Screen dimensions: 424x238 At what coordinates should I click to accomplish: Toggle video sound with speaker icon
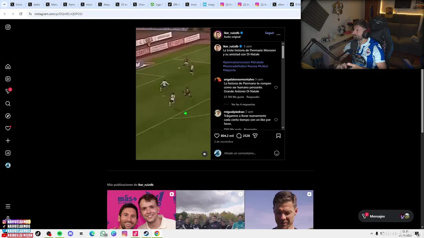[205, 154]
